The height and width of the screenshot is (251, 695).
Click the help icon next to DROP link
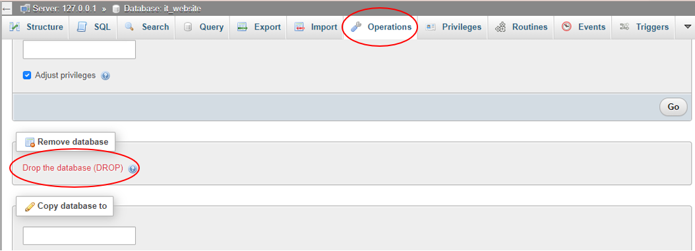(132, 169)
